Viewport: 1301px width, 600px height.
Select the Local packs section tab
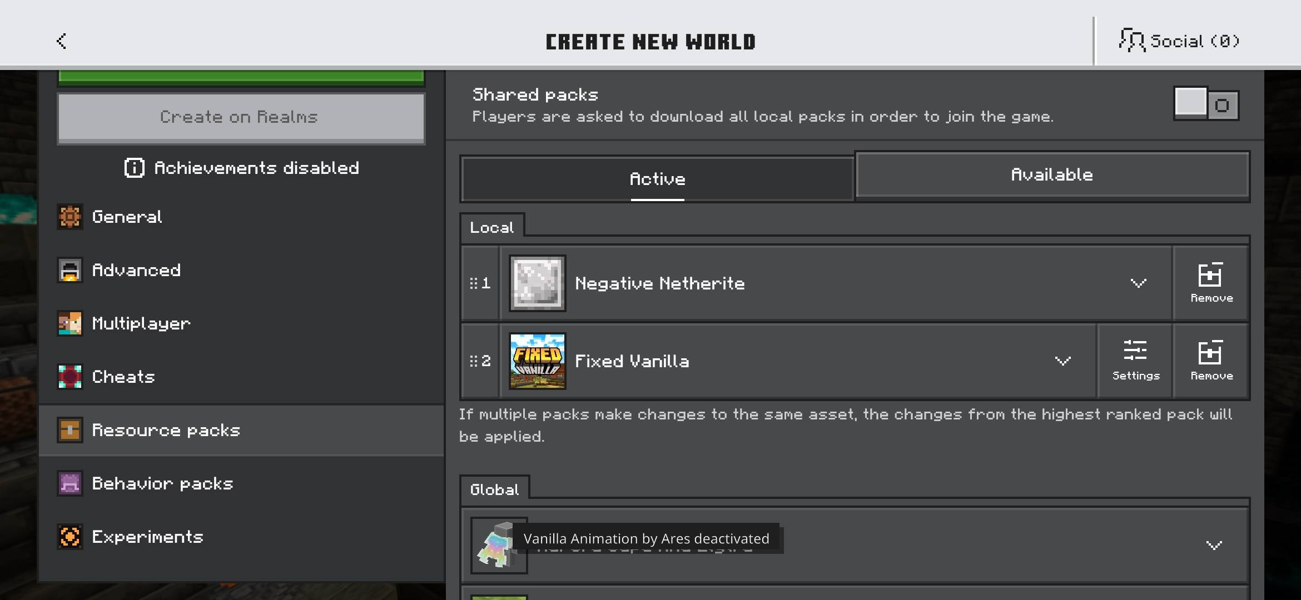(492, 228)
